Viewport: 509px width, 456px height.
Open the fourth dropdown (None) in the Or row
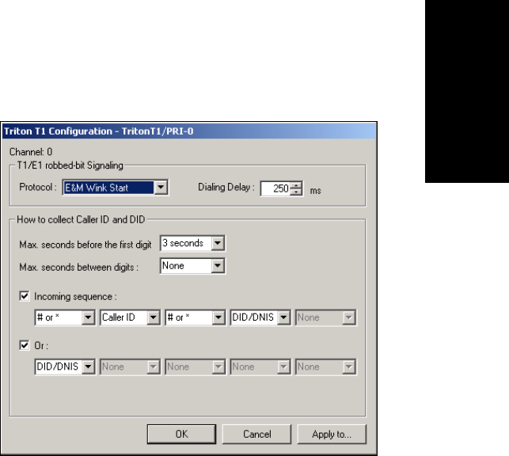point(260,367)
